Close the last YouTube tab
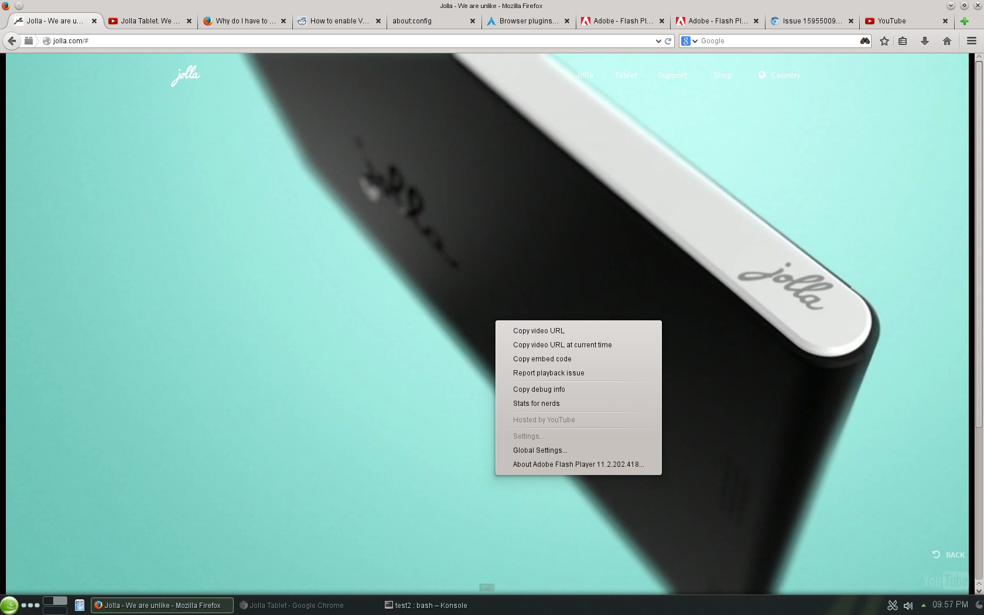The height and width of the screenshot is (615, 984). 945,21
